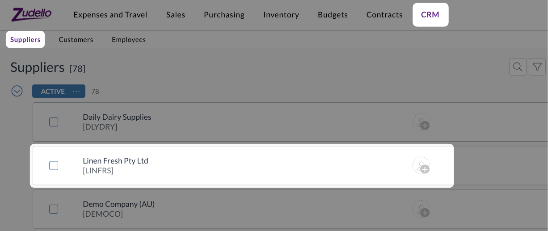The height and width of the screenshot is (231, 548).
Task: Assign user to Demo Company (AU)
Action: [421, 209]
